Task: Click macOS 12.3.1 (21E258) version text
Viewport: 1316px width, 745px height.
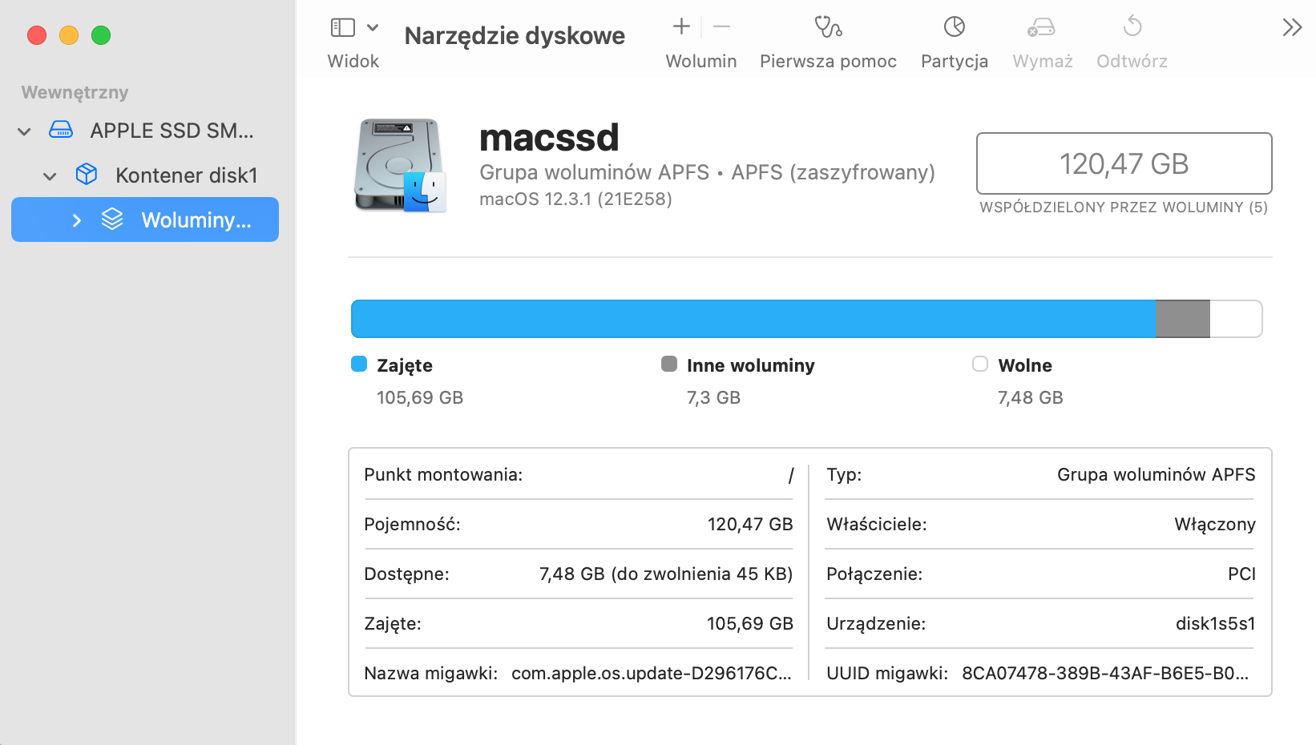Action: click(575, 199)
